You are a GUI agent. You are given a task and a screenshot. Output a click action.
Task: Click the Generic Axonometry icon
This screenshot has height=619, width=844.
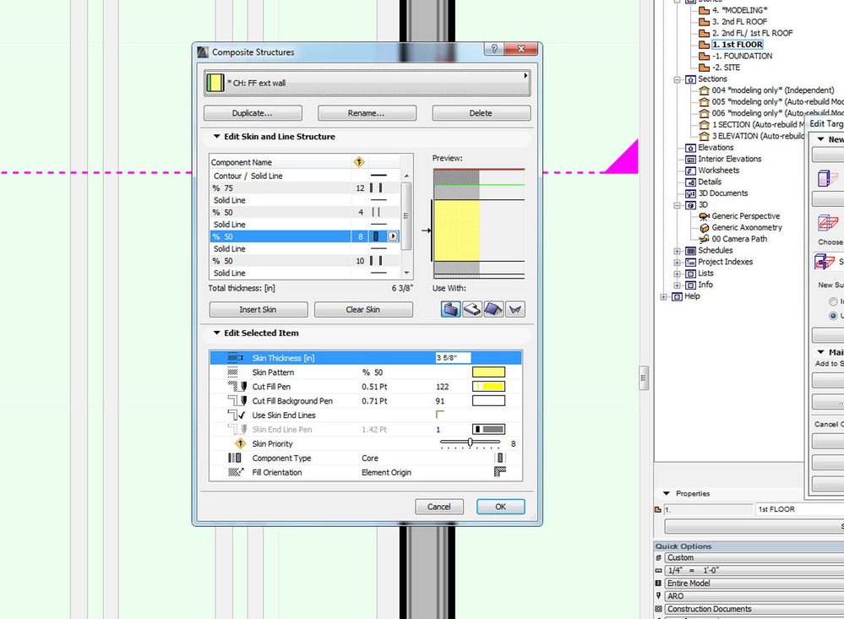tap(704, 228)
